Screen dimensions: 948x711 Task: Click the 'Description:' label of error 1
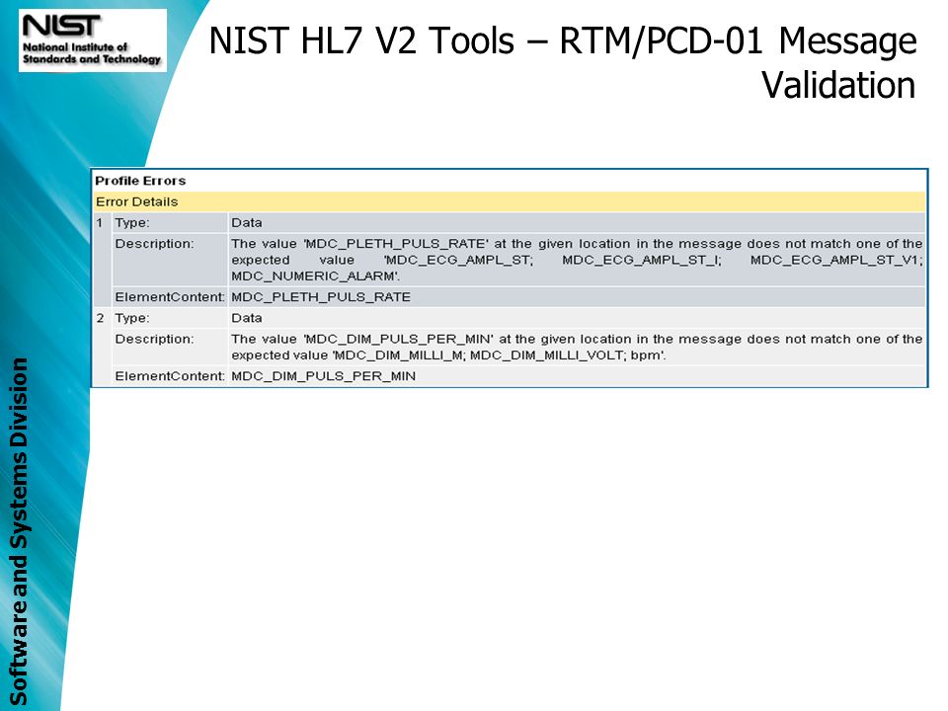click(x=155, y=244)
